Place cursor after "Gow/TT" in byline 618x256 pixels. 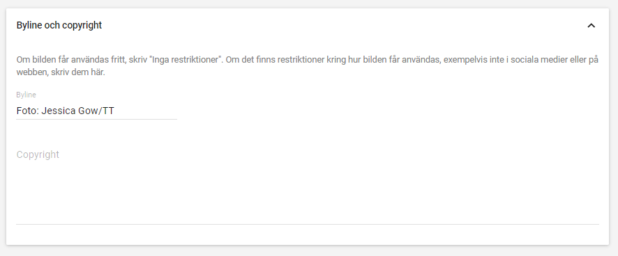click(114, 111)
